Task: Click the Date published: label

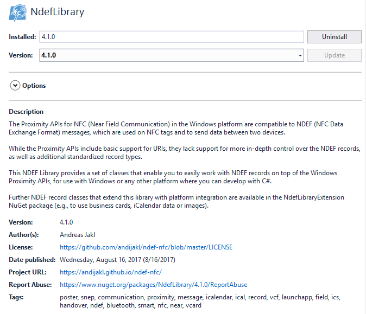Action: tap(32, 260)
